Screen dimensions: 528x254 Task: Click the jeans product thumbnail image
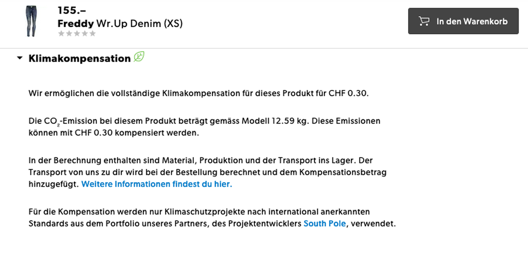tap(31, 21)
